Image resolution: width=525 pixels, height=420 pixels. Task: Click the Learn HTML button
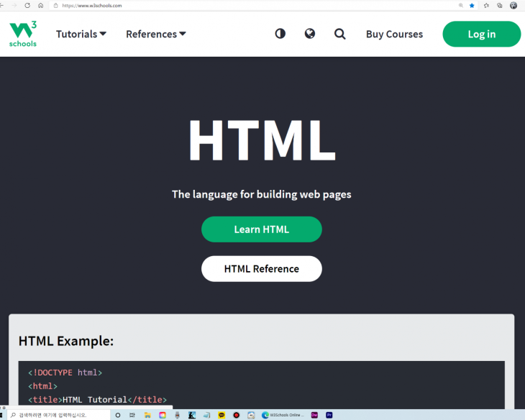tap(261, 229)
